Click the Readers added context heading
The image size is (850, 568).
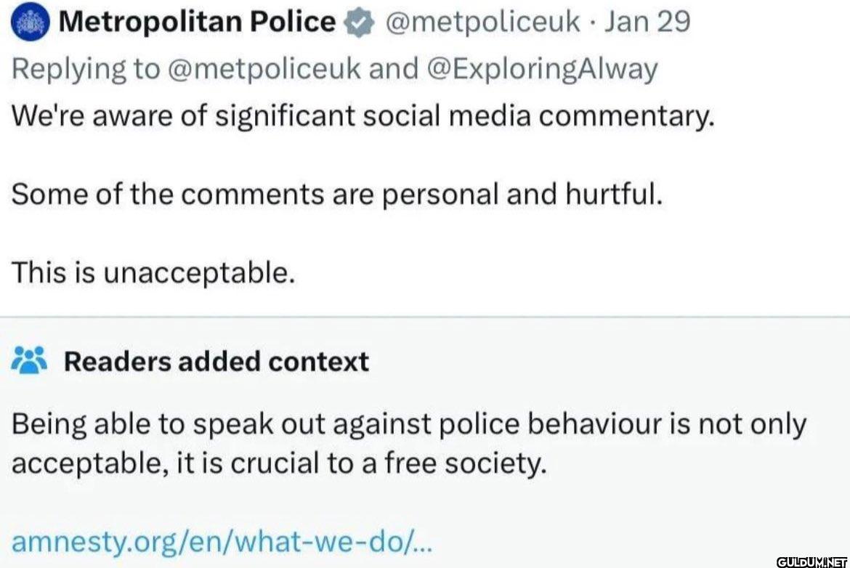tap(215, 361)
